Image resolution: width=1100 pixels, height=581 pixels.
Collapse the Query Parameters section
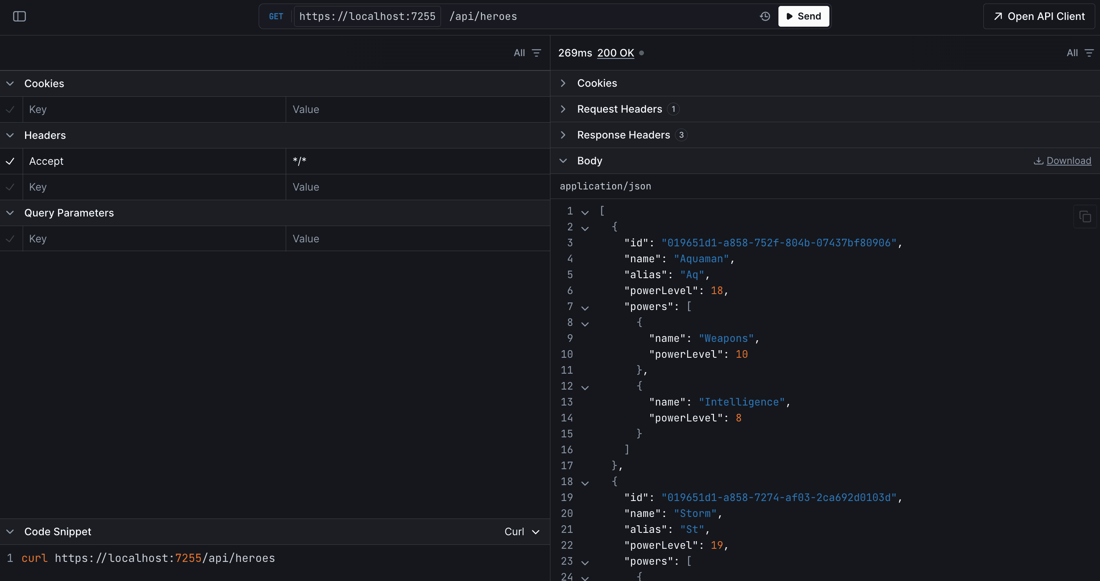click(x=10, y=213)
